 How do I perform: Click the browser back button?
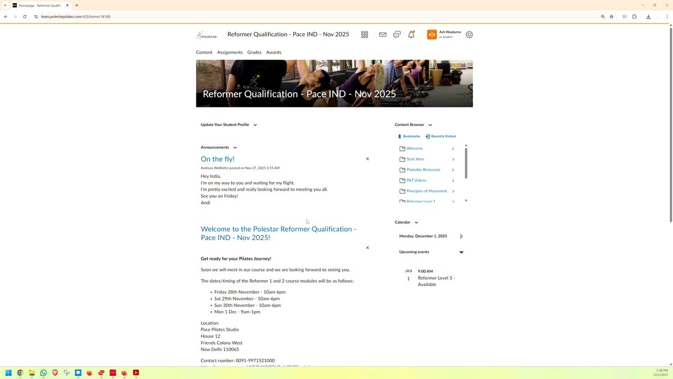pyautogui.click(x=6, y=16)
